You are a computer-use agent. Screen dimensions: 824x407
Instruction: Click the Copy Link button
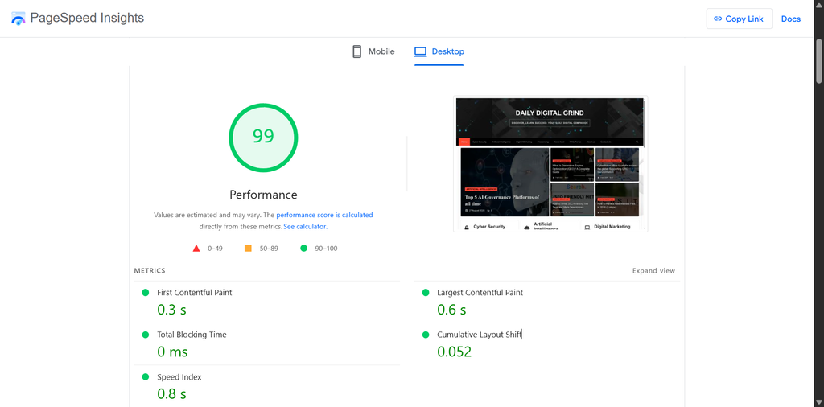pyautogui.click(x=739, y=19)
